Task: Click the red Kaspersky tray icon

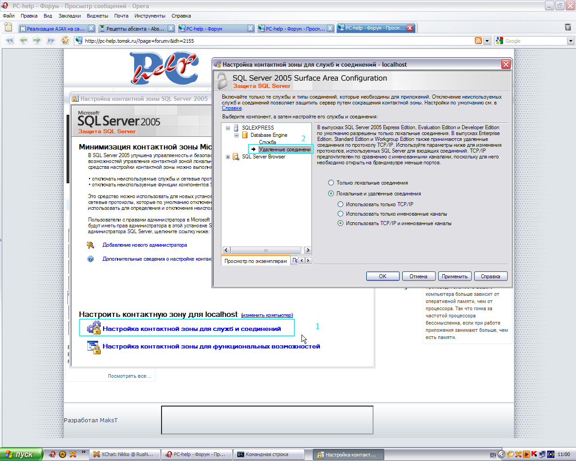Action: 534,454
